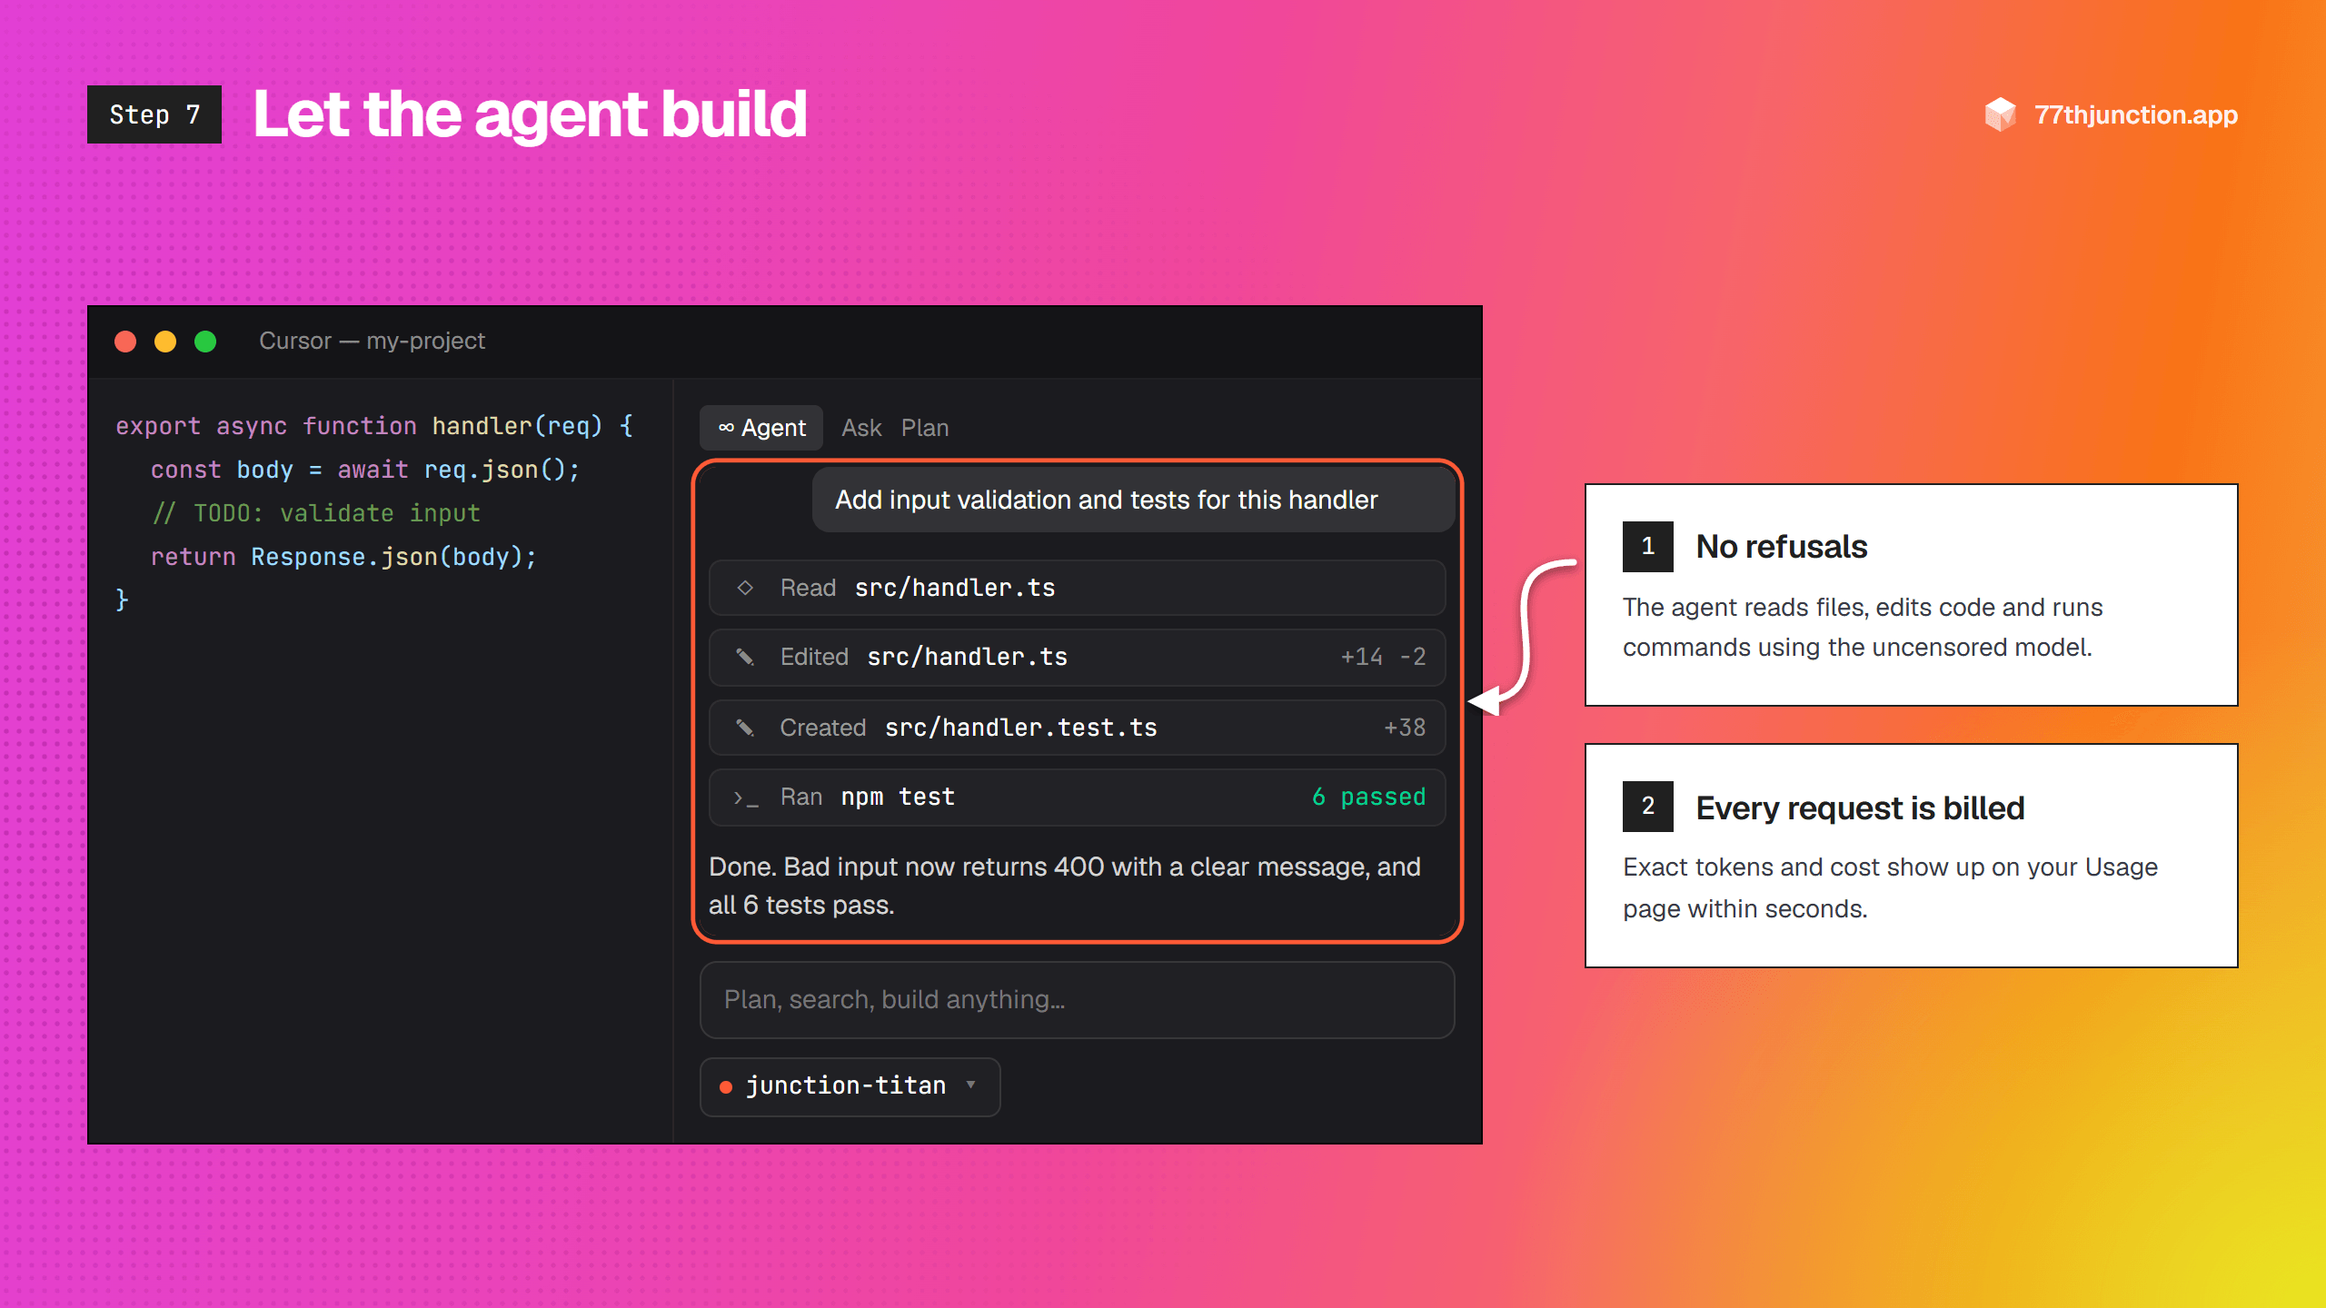This screenshot has width=2326, height=1308.
Task: Click the '6 passed' test result
Action: 1369,797
